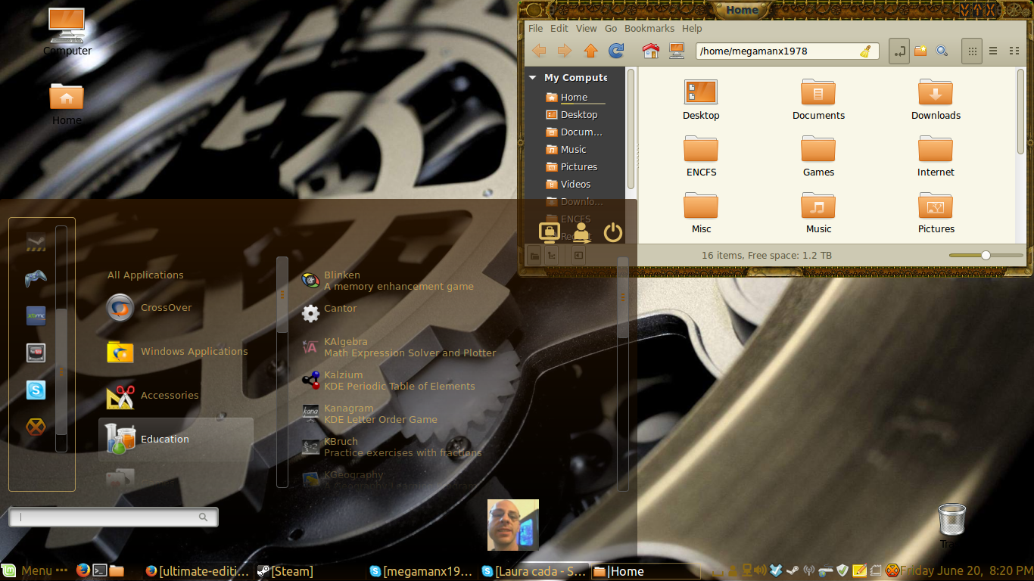This screenshot has width=1034, height=581.
Task: Open the Internet folder
Action: [936, 157]
